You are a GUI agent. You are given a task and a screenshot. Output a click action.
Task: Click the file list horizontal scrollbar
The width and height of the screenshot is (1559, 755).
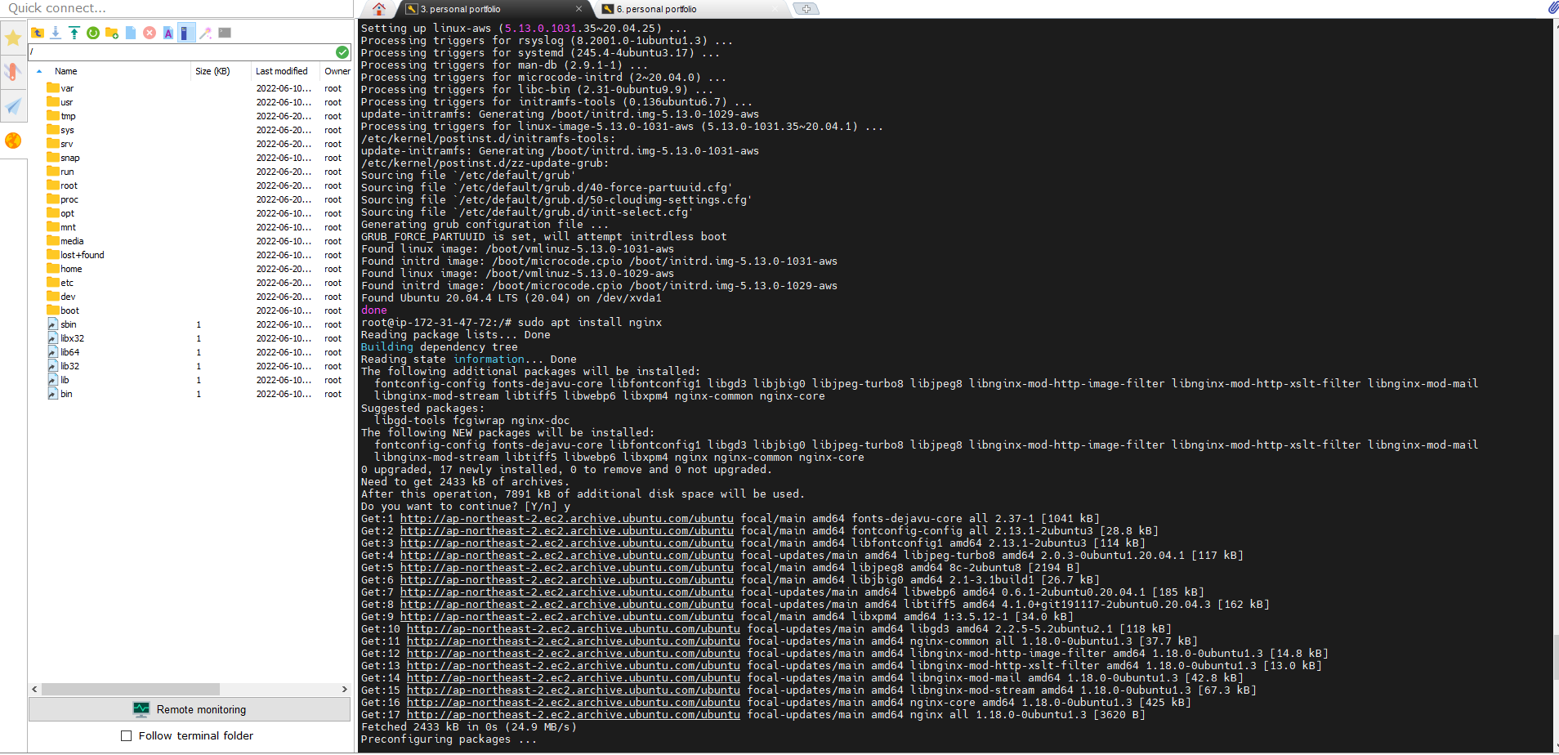[131, 689]
